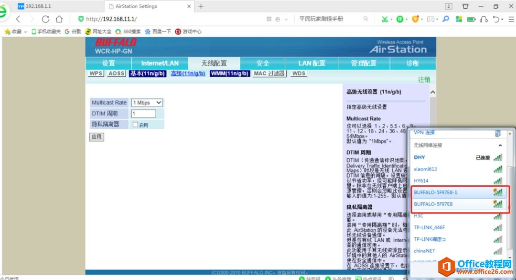
Task: Open the 基本(11n/g/b) submenu
Action: (148, 74)
